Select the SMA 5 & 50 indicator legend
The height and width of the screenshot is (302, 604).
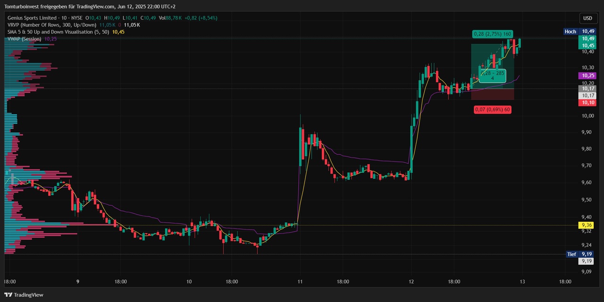[x=59, y=32]
